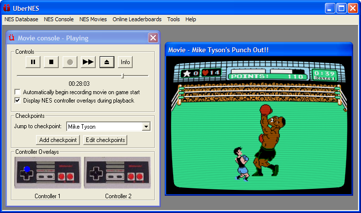Viewport: 361px width, 213px height.
Task: Fast-forward the movie playback
Action: (88, 62)
